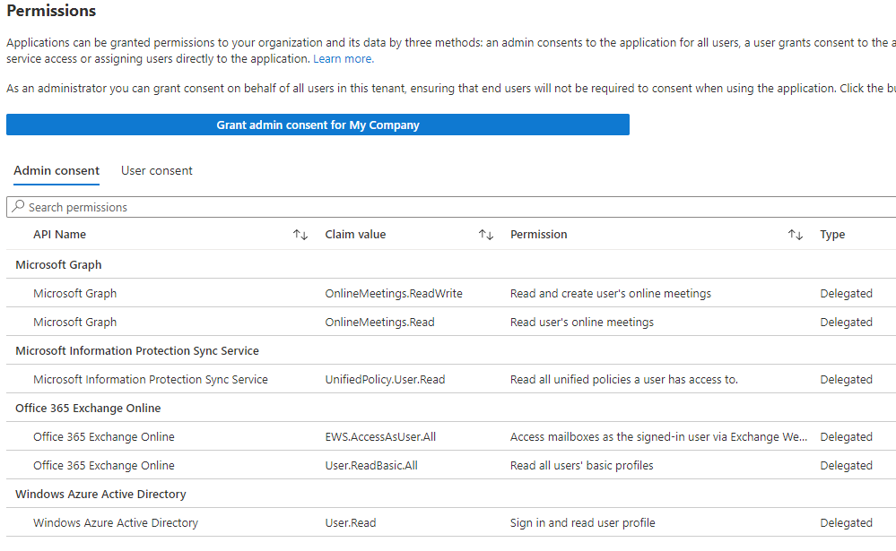Image resolution: width=896 pixels, height=551 pixels.
Task: Click the Type column header
Action: click(832, 235)
